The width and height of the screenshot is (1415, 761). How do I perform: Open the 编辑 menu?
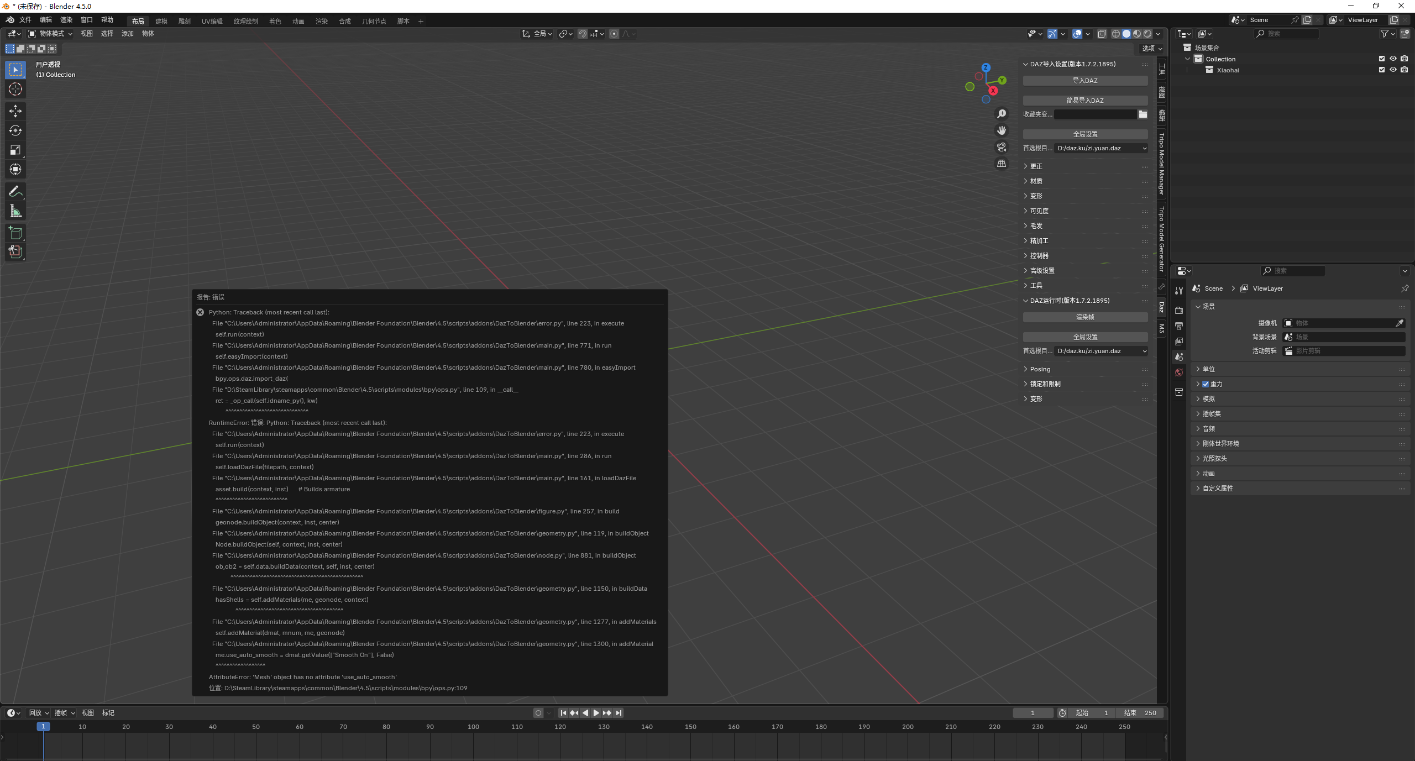tap(46, 20)
